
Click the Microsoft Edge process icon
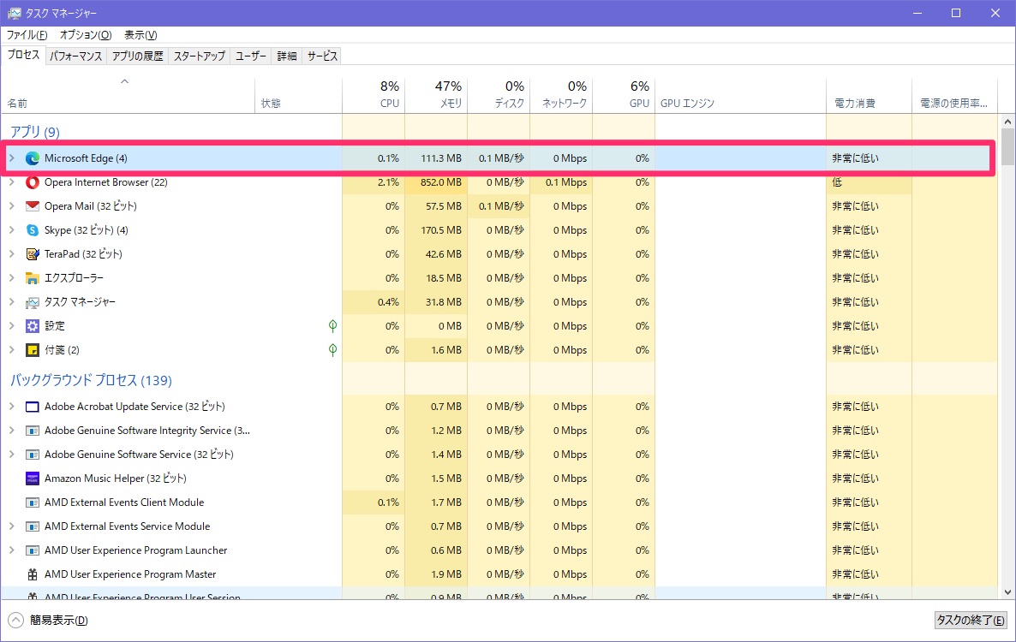point(33,158)
